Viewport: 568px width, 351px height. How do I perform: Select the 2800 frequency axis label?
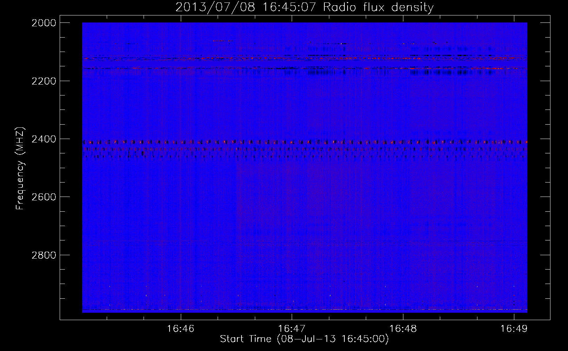(44, 255)
